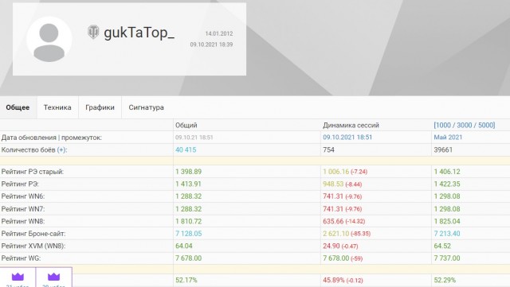
Task: Select player name gukTaTop_
Action: click(x=139, y=33)
